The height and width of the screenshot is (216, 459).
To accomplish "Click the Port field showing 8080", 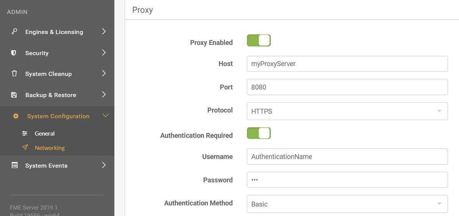I will [347, 87].
